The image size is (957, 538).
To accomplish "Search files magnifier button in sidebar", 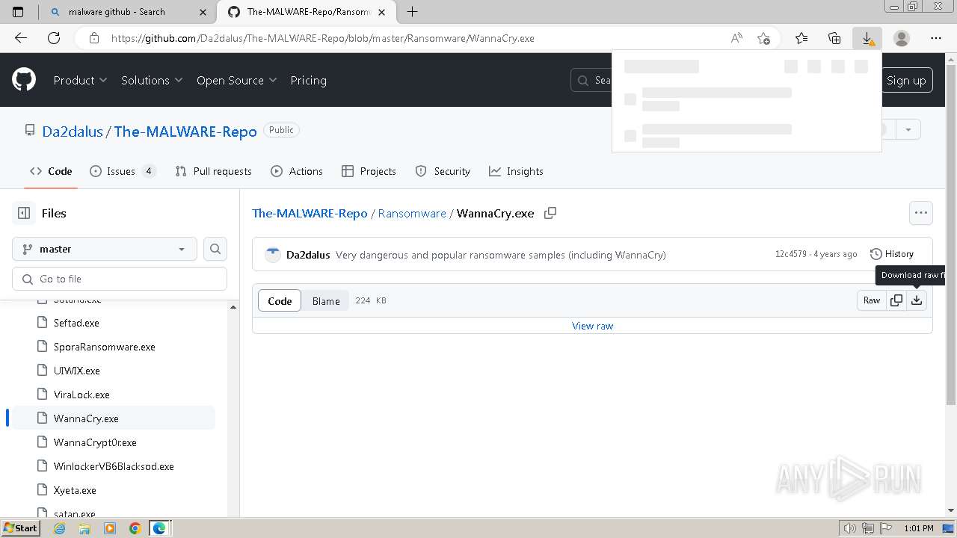I will 215,249.
